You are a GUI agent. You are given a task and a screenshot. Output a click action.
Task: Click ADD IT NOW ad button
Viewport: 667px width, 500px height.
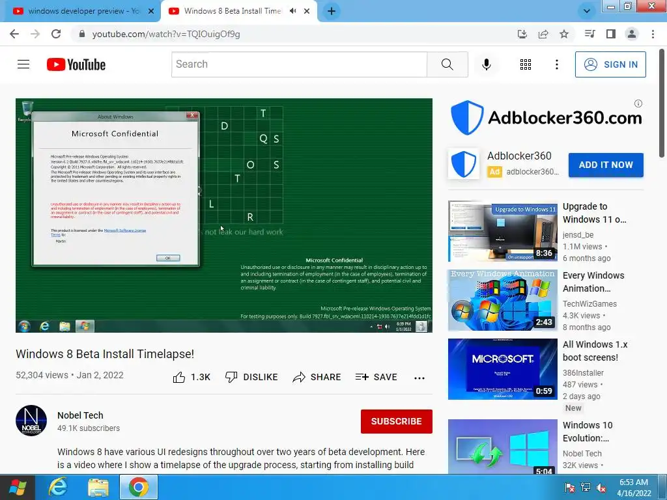coord(606,165)
